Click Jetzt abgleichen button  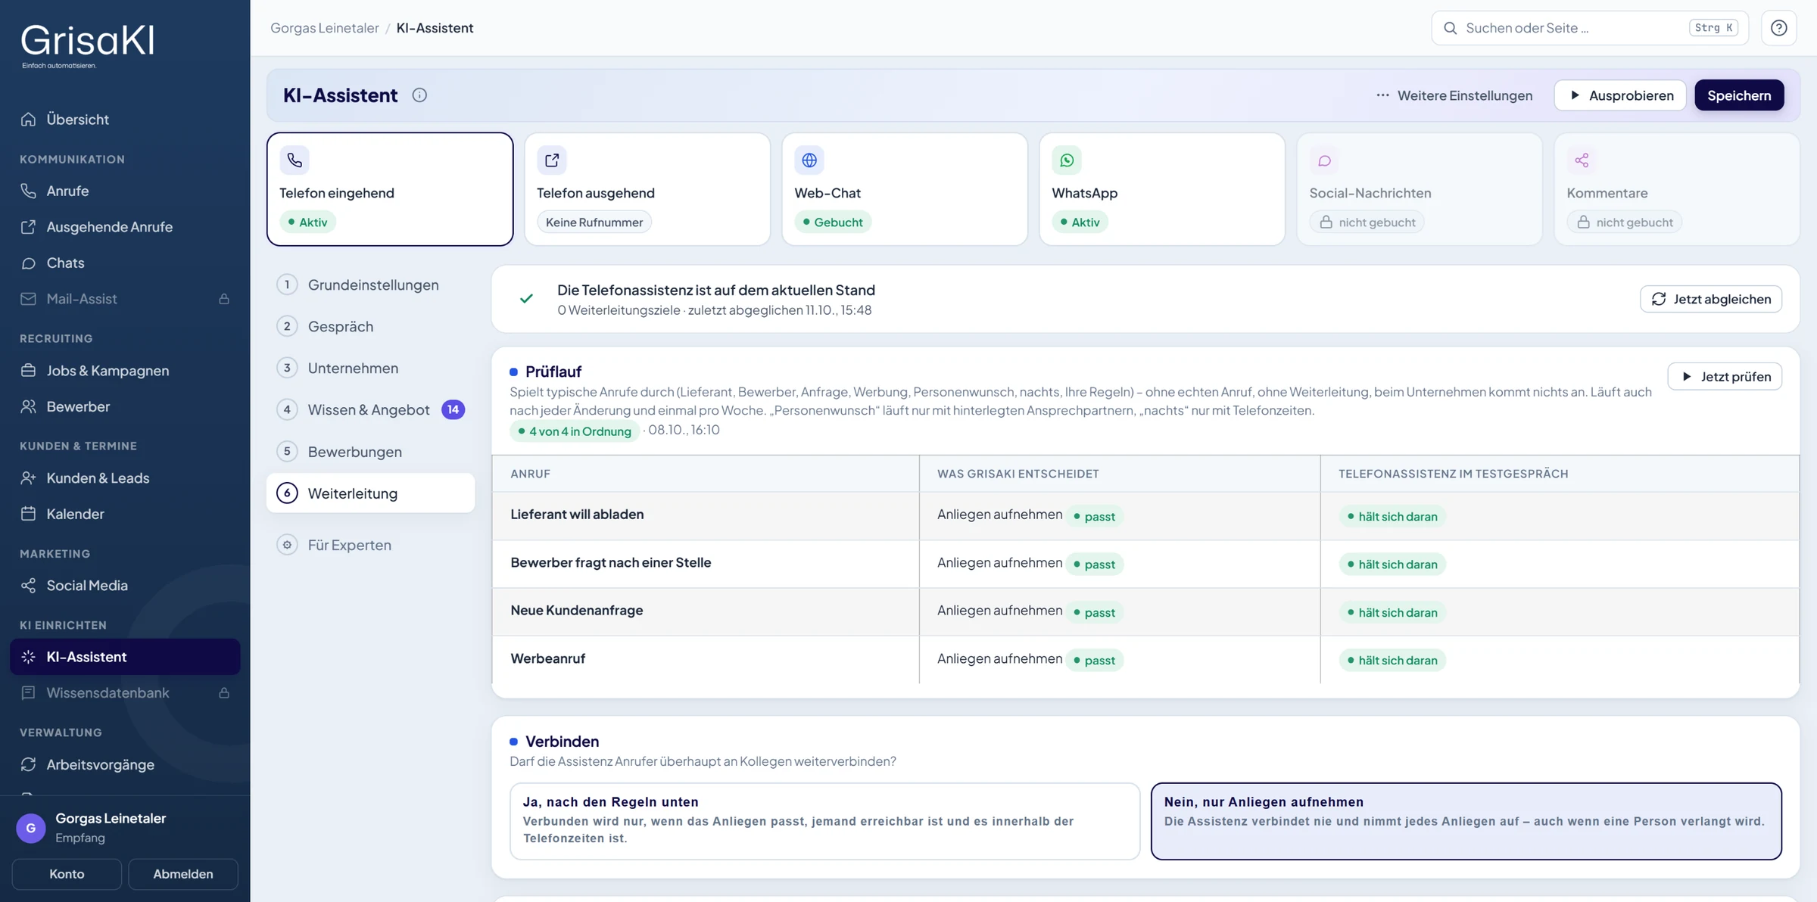coord(1711,299)
